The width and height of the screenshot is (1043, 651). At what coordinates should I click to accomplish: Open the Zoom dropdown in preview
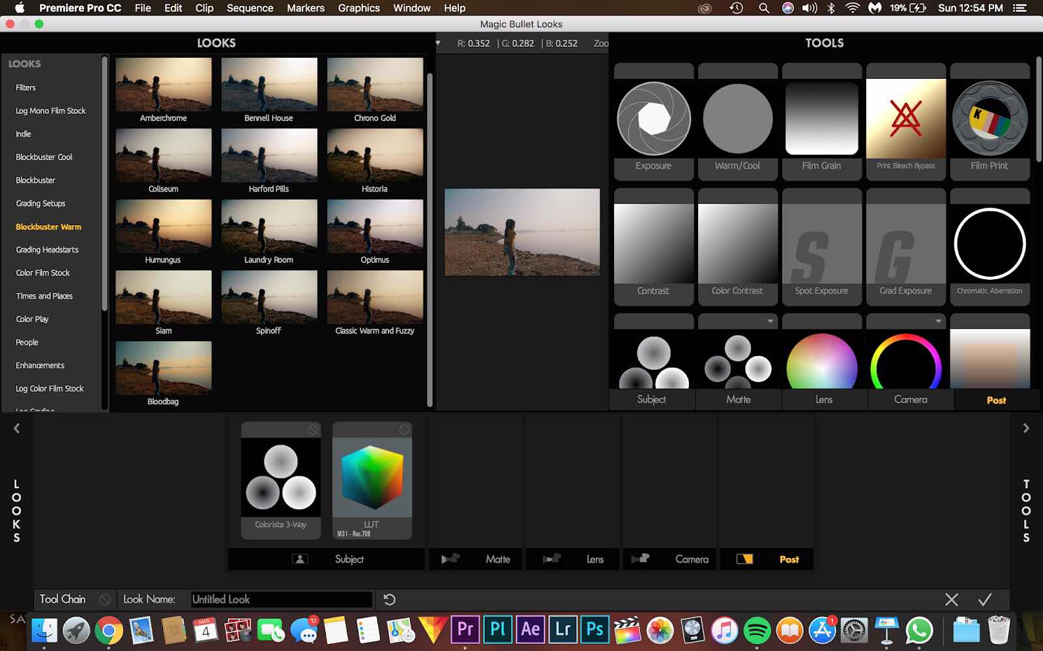pos(601,44)
